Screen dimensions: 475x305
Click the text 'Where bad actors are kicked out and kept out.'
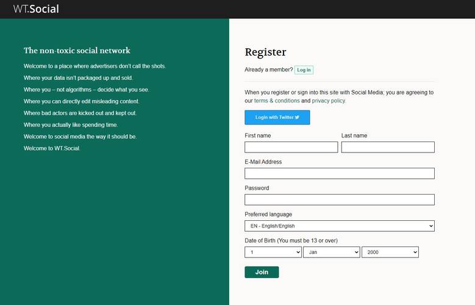pyautogui.click(x=80, y=113)
